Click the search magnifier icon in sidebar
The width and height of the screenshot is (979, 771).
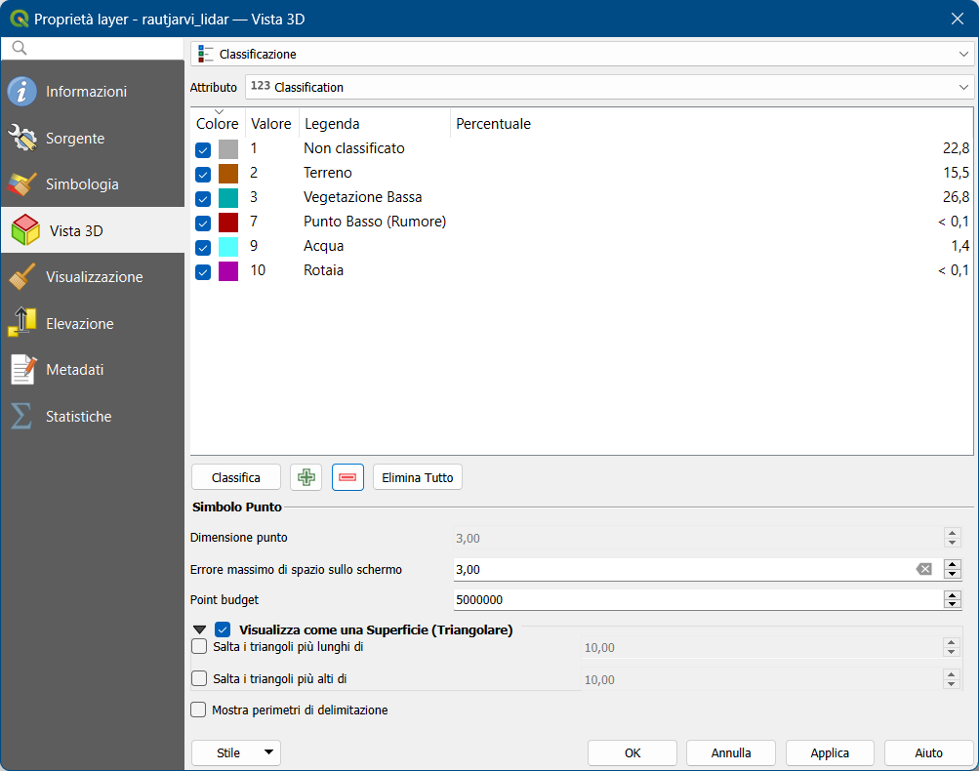[20, 48]
